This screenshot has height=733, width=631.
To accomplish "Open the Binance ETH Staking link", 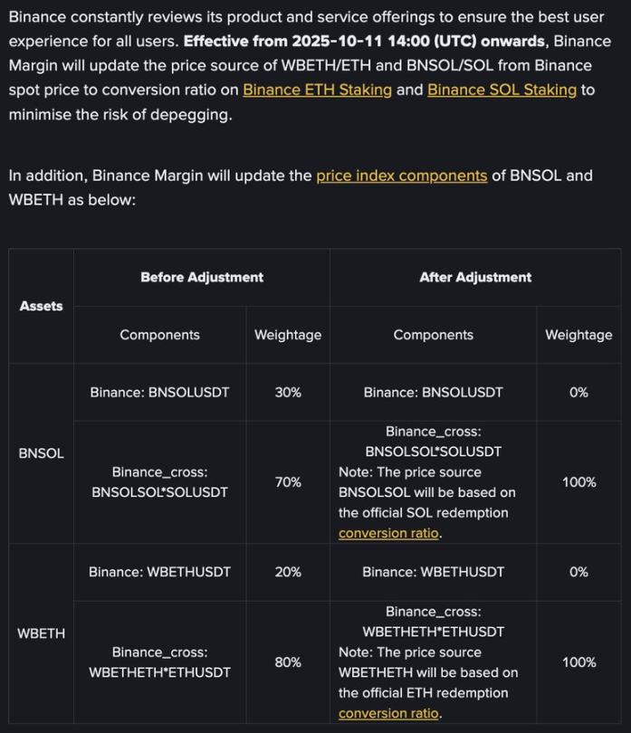I will pos(317,90).
